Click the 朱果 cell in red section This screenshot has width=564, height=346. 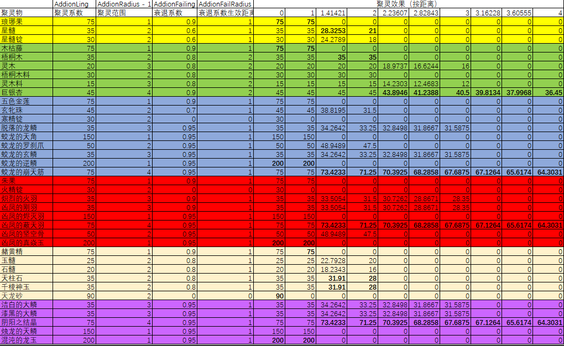[x=26, y=181]
